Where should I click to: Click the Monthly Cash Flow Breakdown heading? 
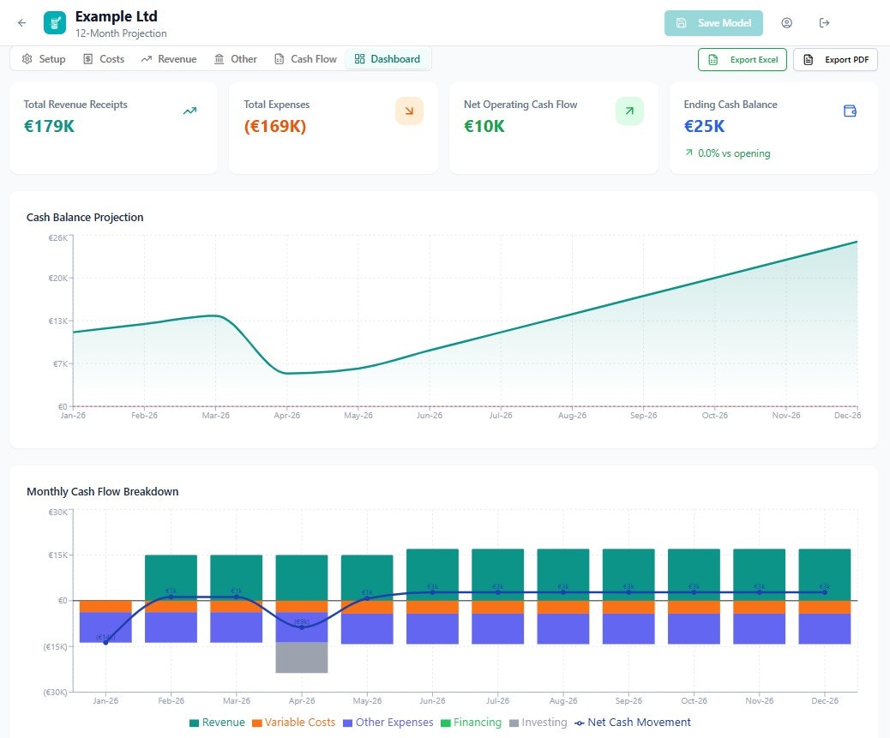point(103,492)
